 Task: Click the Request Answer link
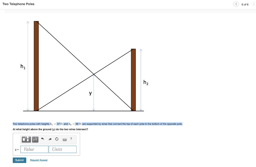click(x=39, y=160)
